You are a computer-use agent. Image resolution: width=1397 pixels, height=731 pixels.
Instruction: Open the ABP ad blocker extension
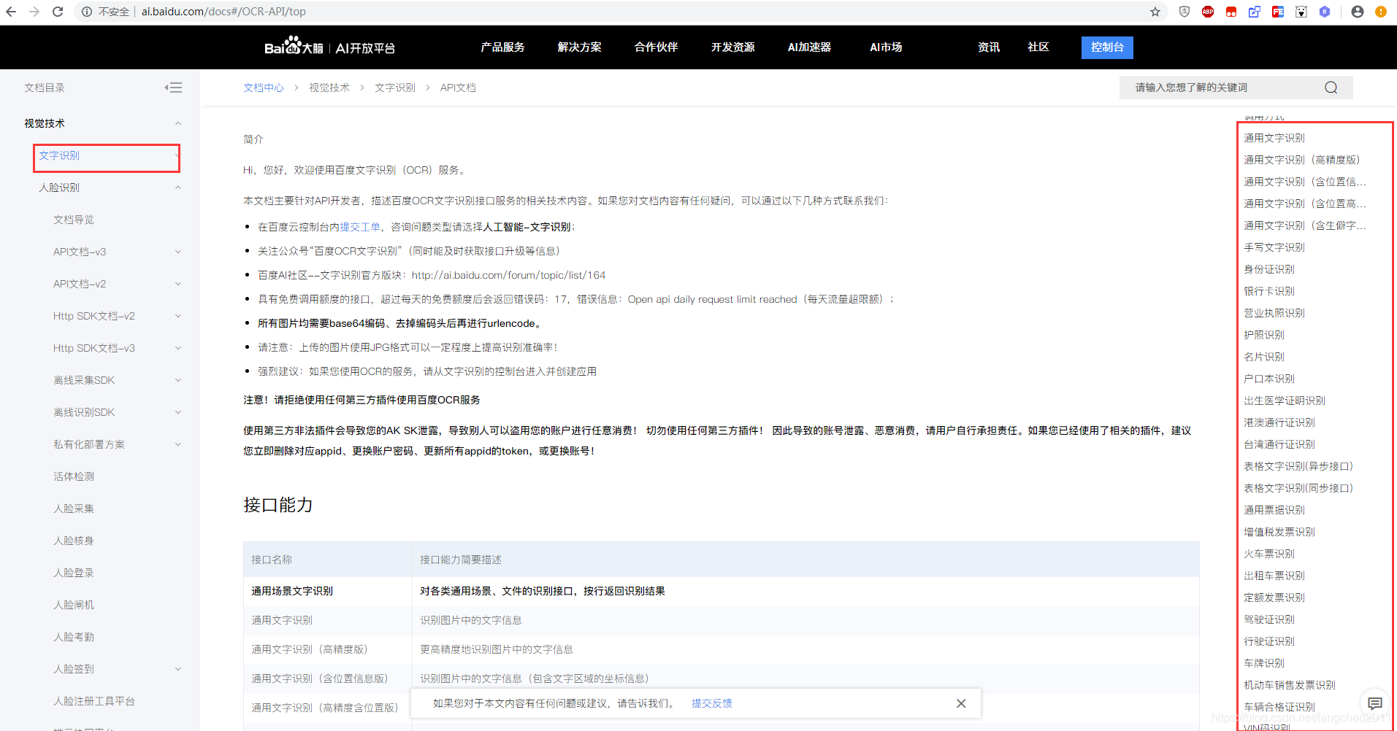[1208, 12]
